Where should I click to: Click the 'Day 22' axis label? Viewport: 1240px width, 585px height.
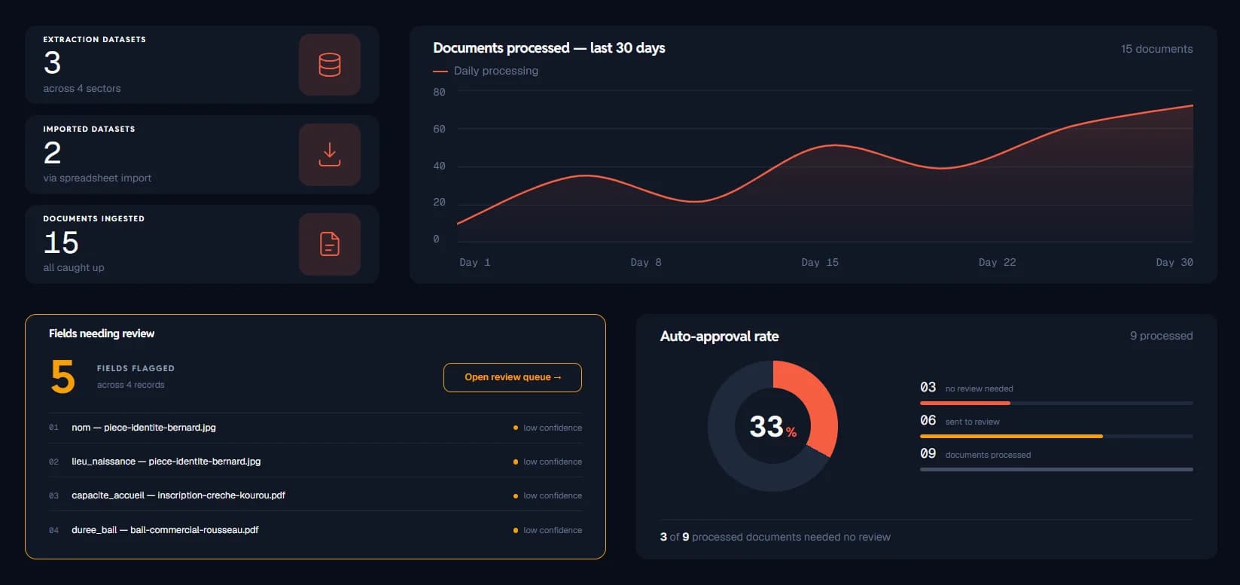pyautogui.click(x=998, y=262)
